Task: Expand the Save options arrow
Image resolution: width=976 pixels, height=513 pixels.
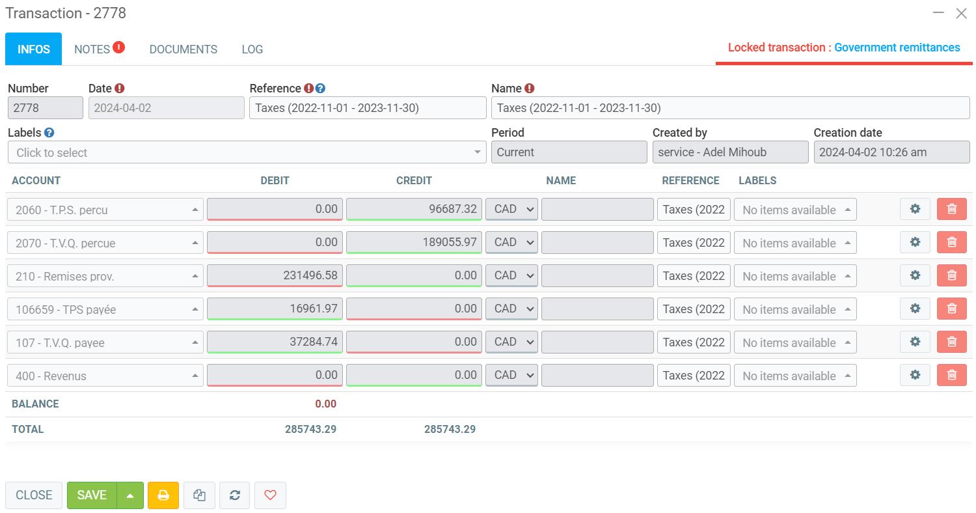Action: pyautogui.click(x=130, y=495)
